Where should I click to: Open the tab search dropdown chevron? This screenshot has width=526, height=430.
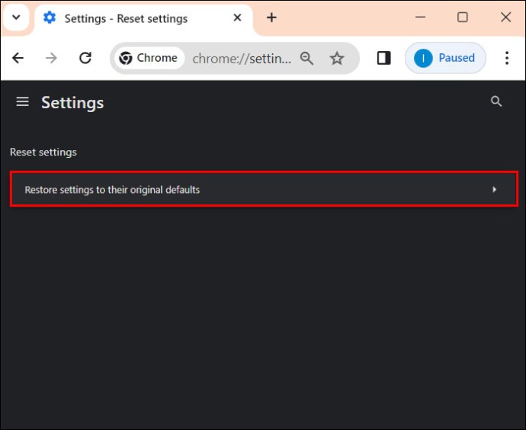[16, 18]
